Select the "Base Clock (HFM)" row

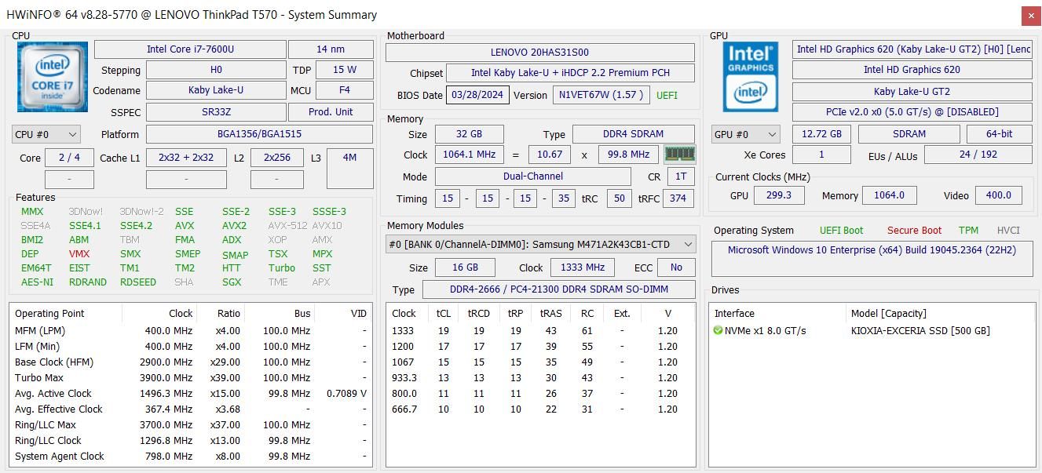[191, 362]
